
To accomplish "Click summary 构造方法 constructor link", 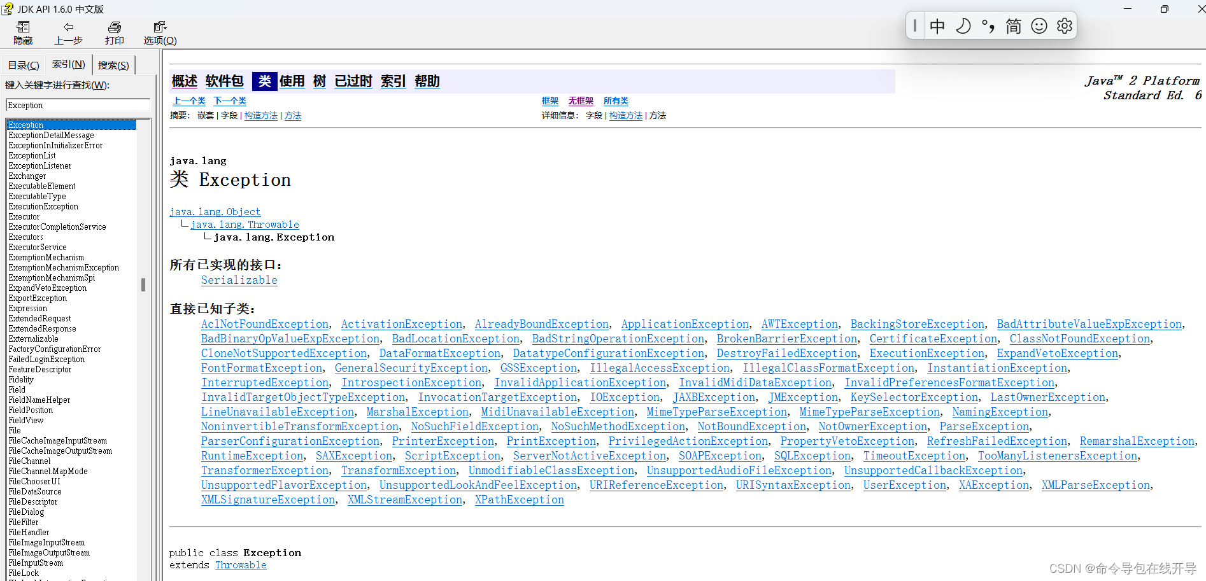I will (x=261, y=116).
